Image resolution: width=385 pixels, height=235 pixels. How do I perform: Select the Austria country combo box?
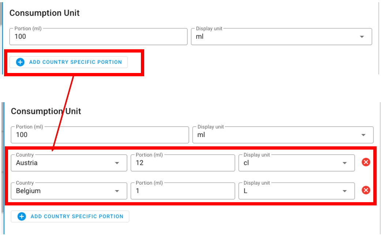click(69, 163)
